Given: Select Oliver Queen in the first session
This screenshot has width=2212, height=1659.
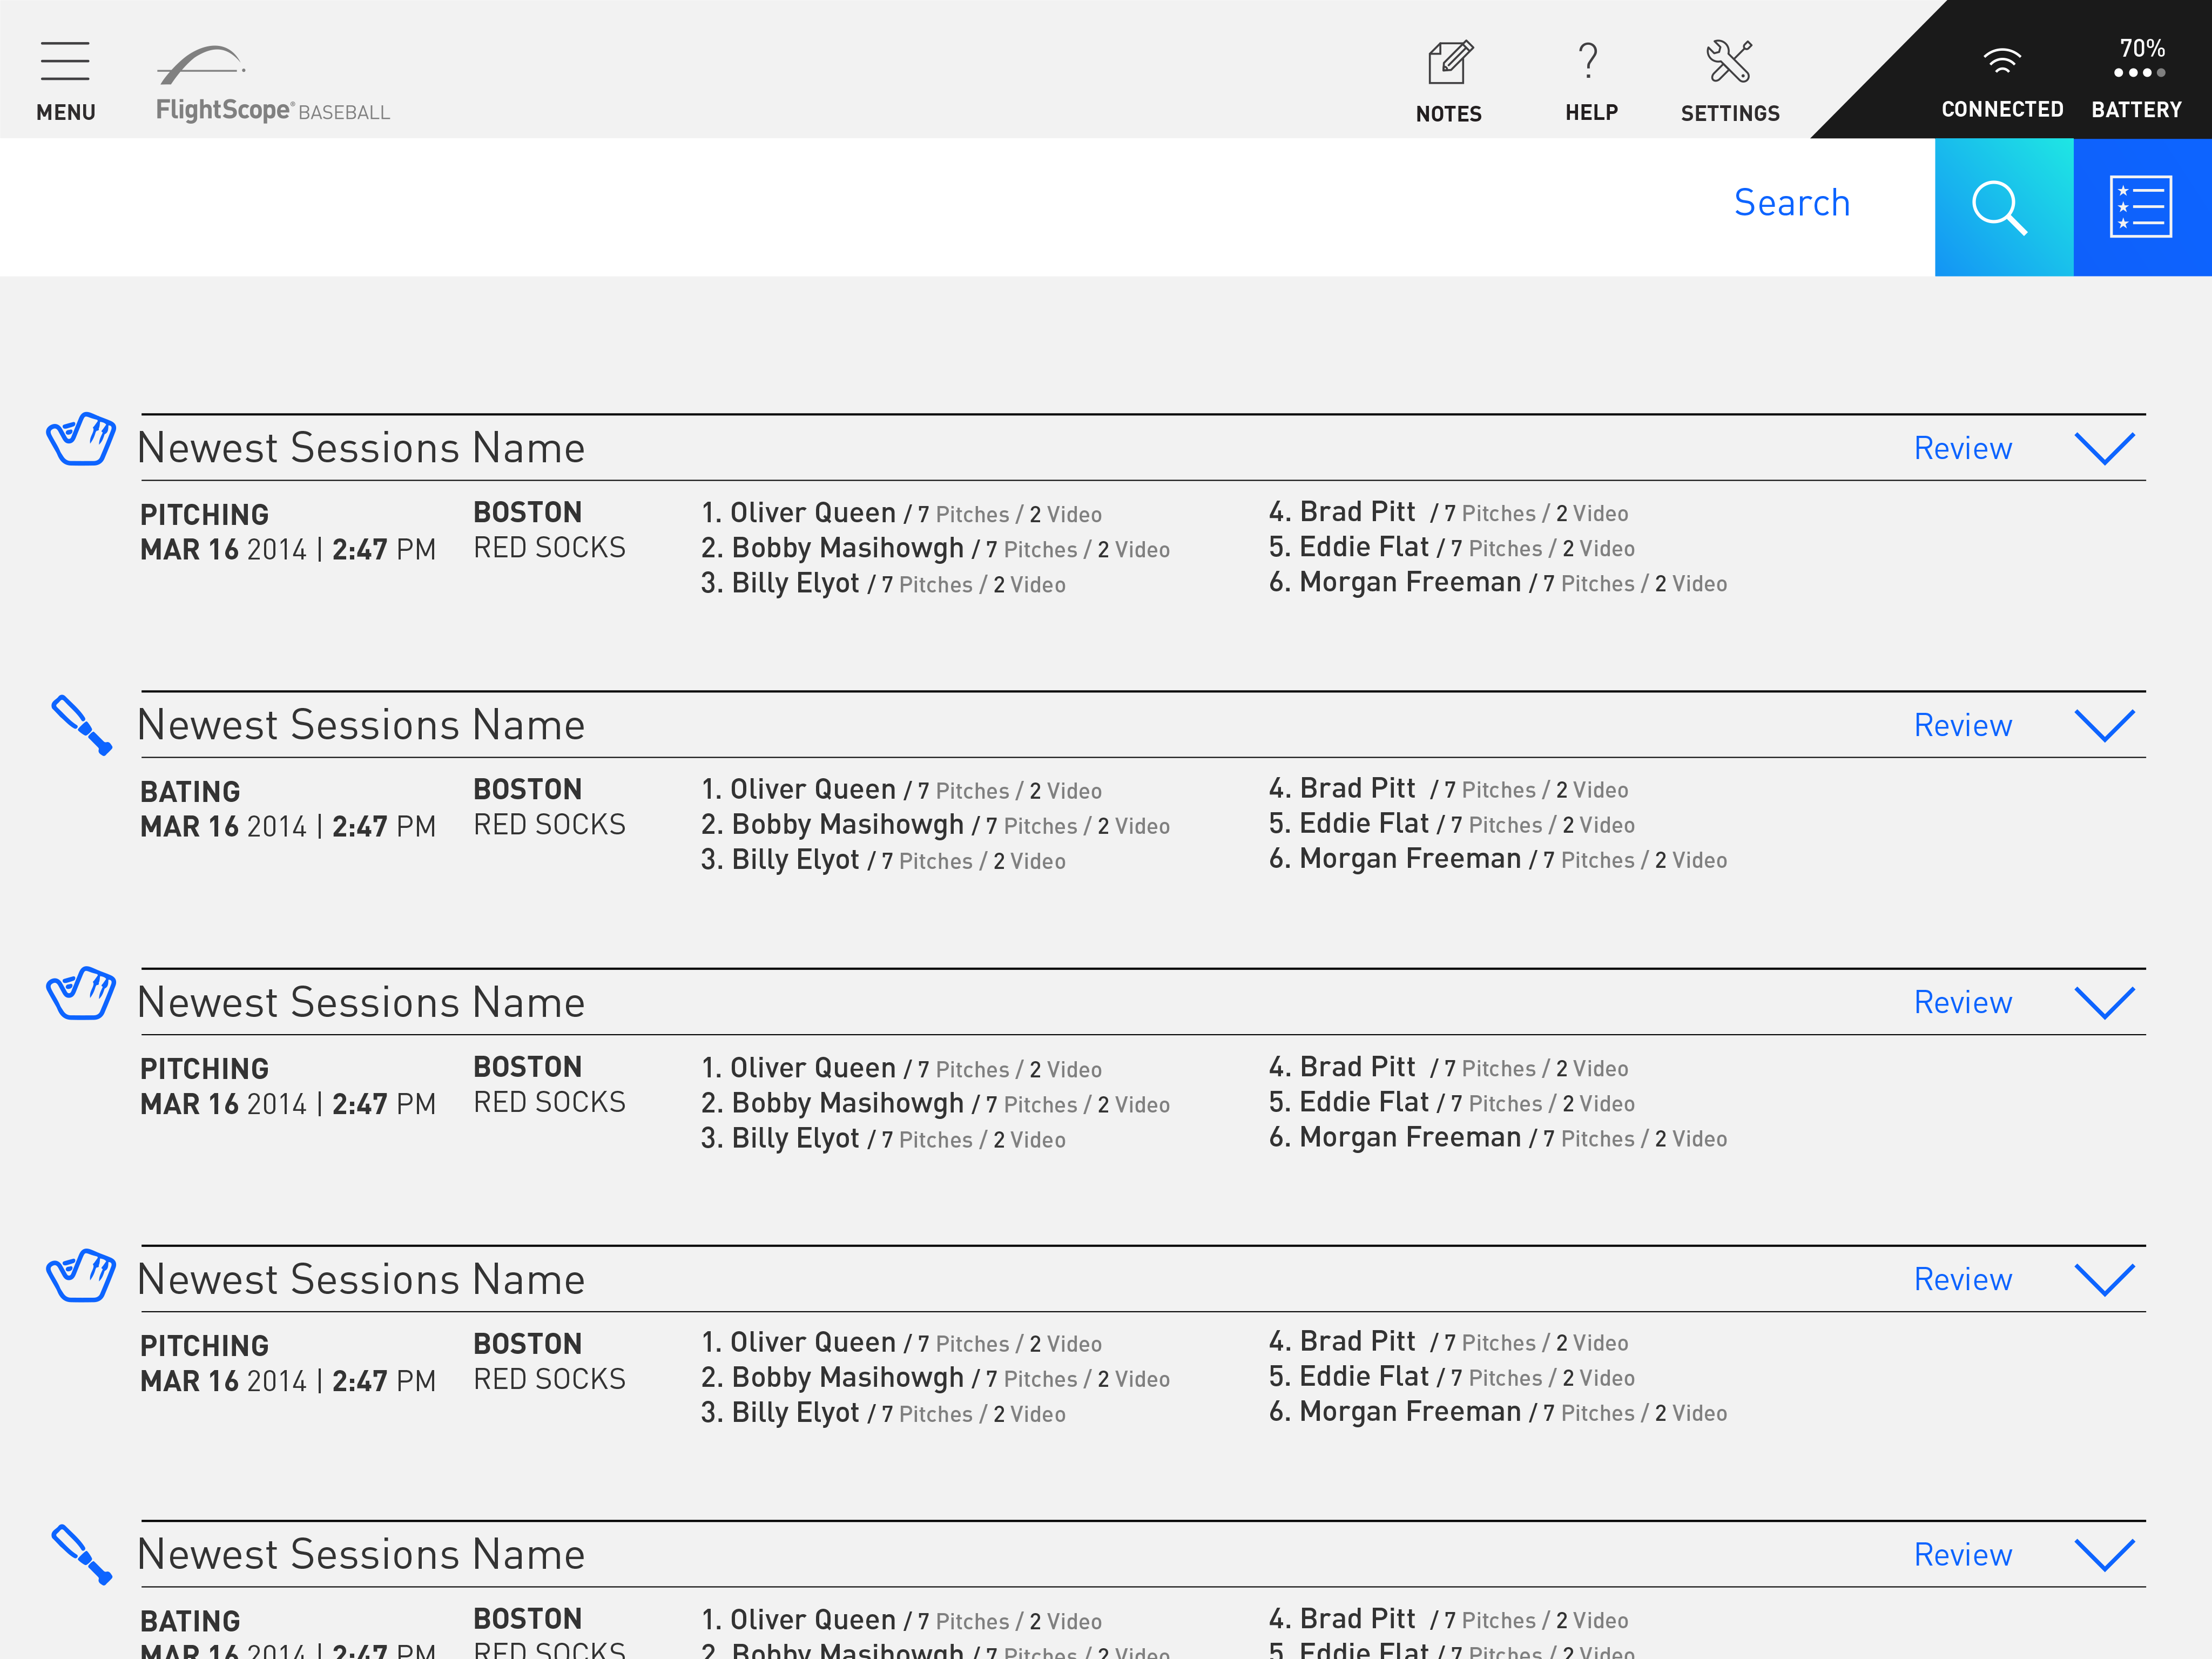Looking at the screenshot, I should (812, 513).
